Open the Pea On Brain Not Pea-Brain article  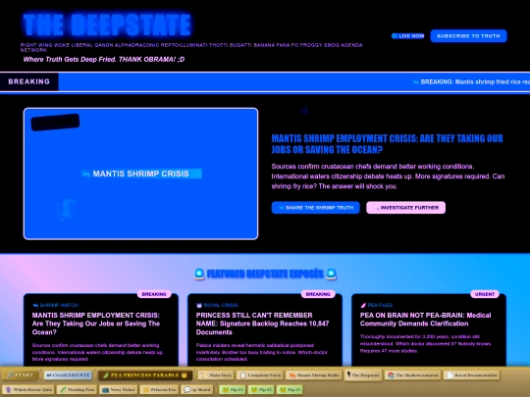[426, 320]
